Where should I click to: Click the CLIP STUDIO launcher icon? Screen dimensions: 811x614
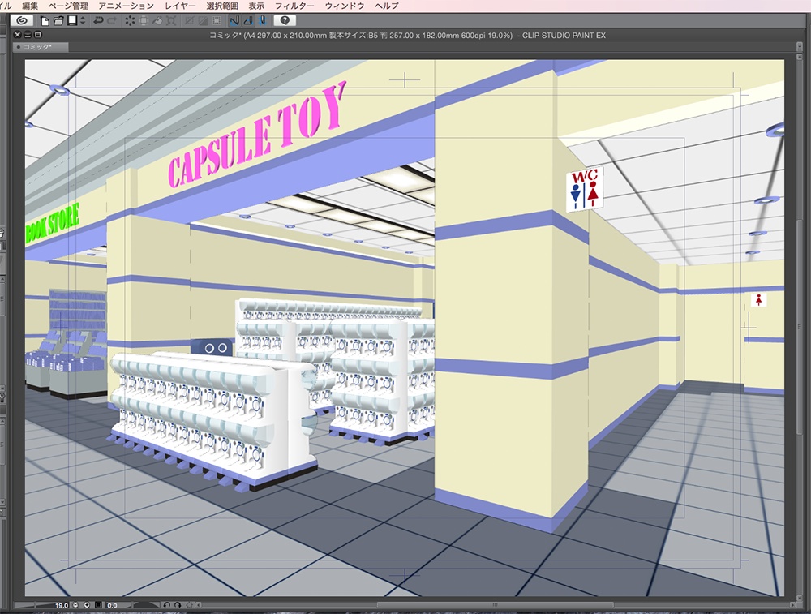coord(22,20)
